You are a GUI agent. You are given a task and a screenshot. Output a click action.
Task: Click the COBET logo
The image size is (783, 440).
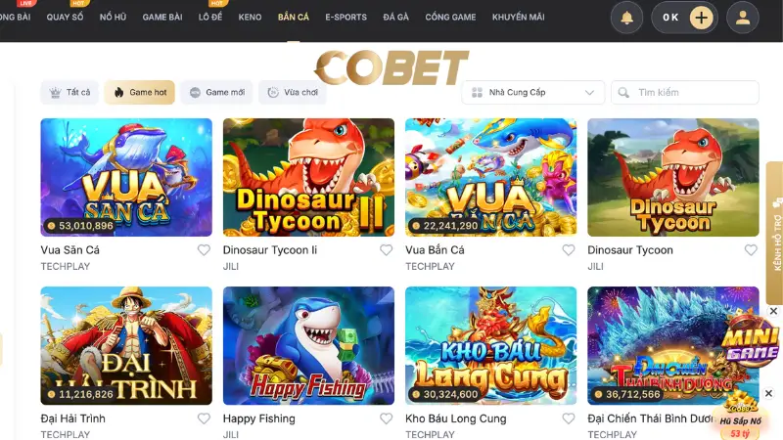[x=391, y=67]
